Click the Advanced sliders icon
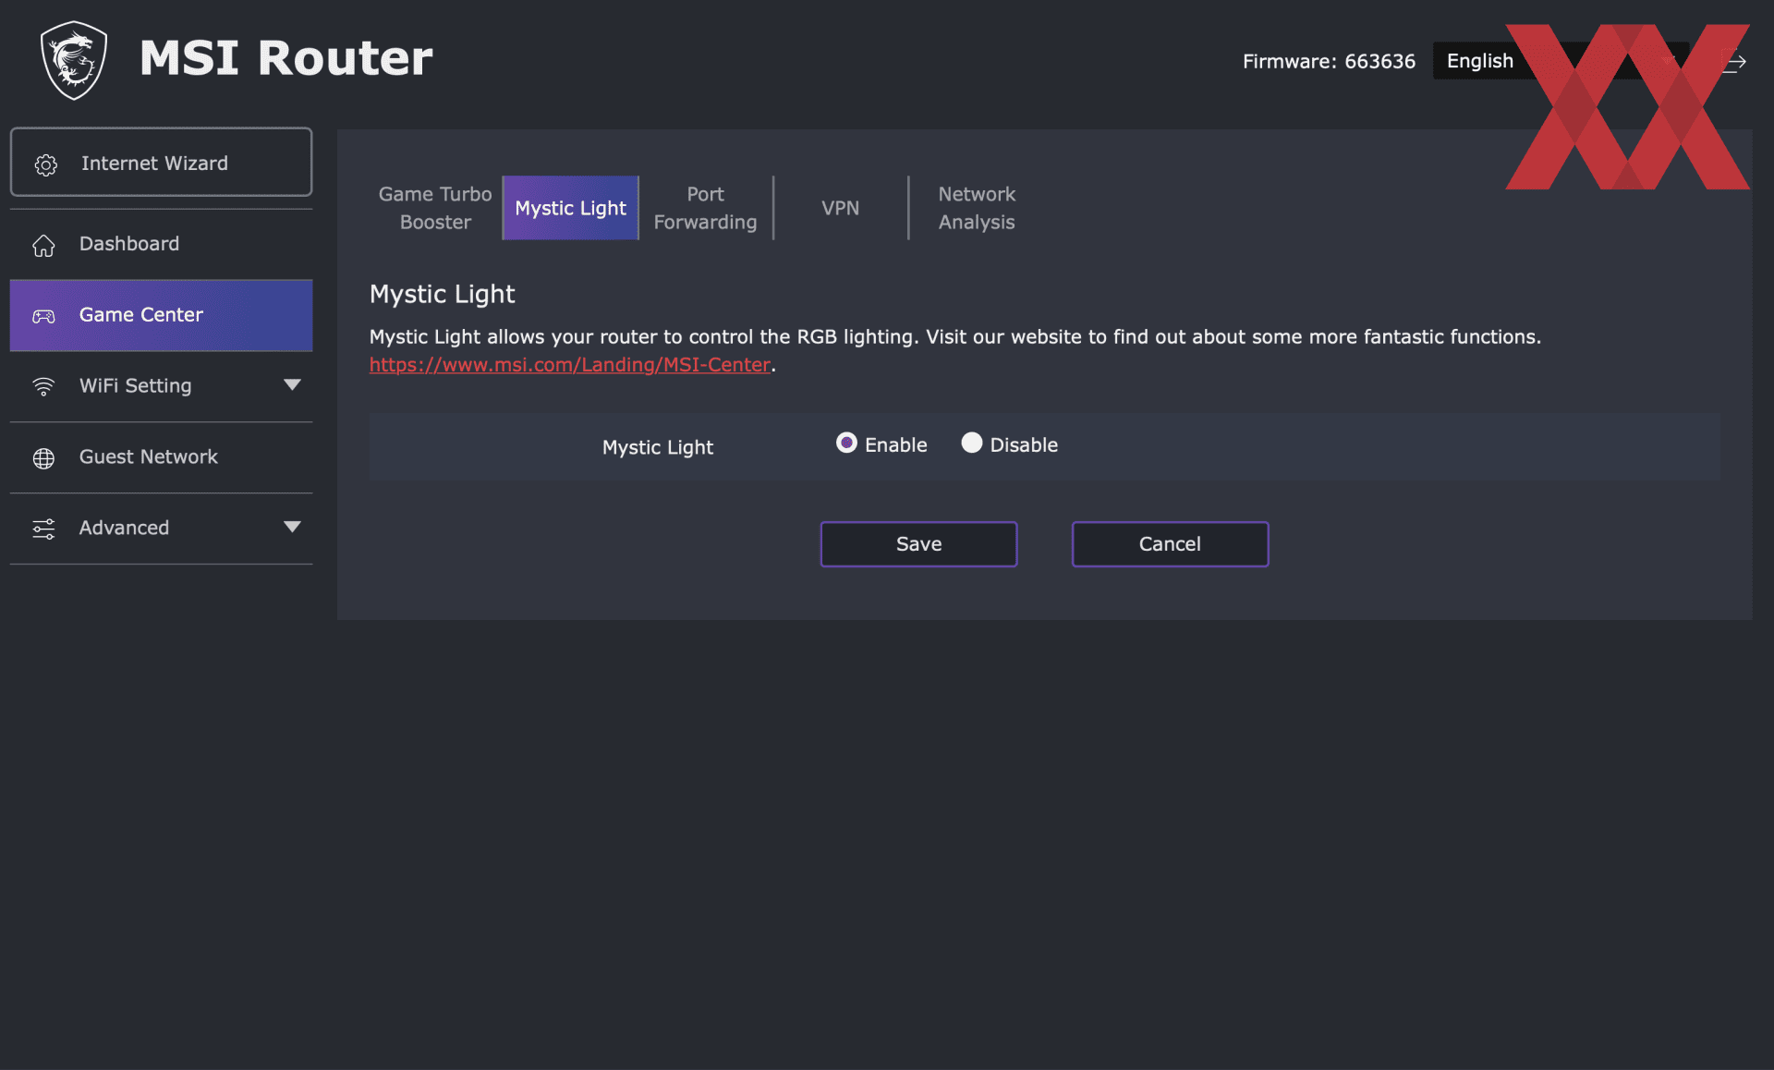The height and width of the screenshot is (1070, 1774). click(43, 529)
